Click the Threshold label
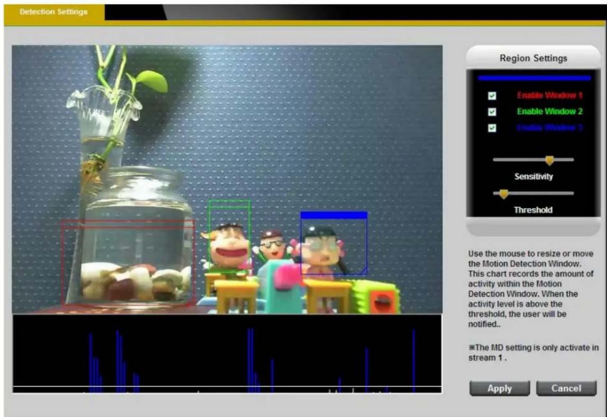The image size is (607, 417). [x=534, y=210]
